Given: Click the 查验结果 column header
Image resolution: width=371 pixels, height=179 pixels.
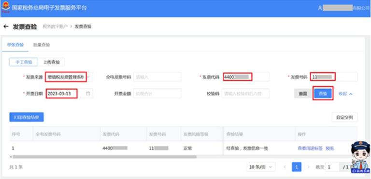Looking at the screenshot, I should point(235,134).
